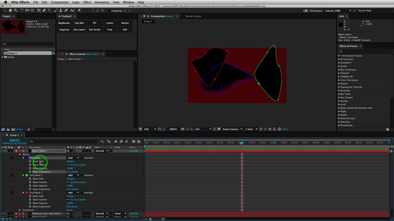The image size is (394, 221).
Task: Expand the Transform group
Action: (20, 210)
